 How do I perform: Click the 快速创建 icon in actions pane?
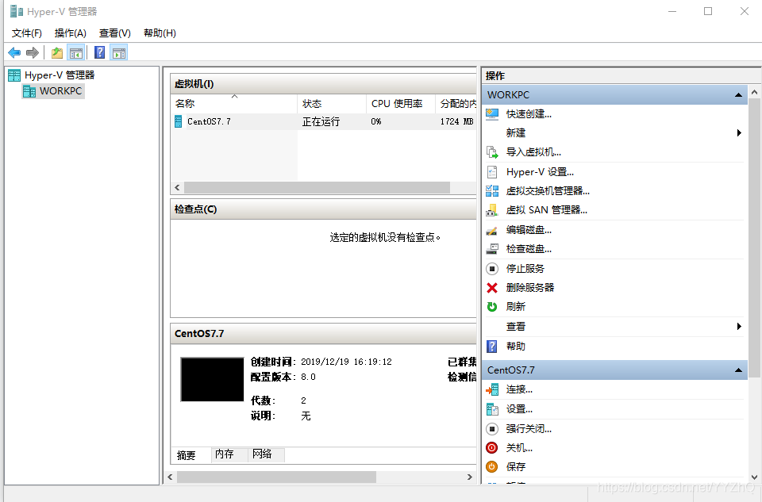point(492,114)
